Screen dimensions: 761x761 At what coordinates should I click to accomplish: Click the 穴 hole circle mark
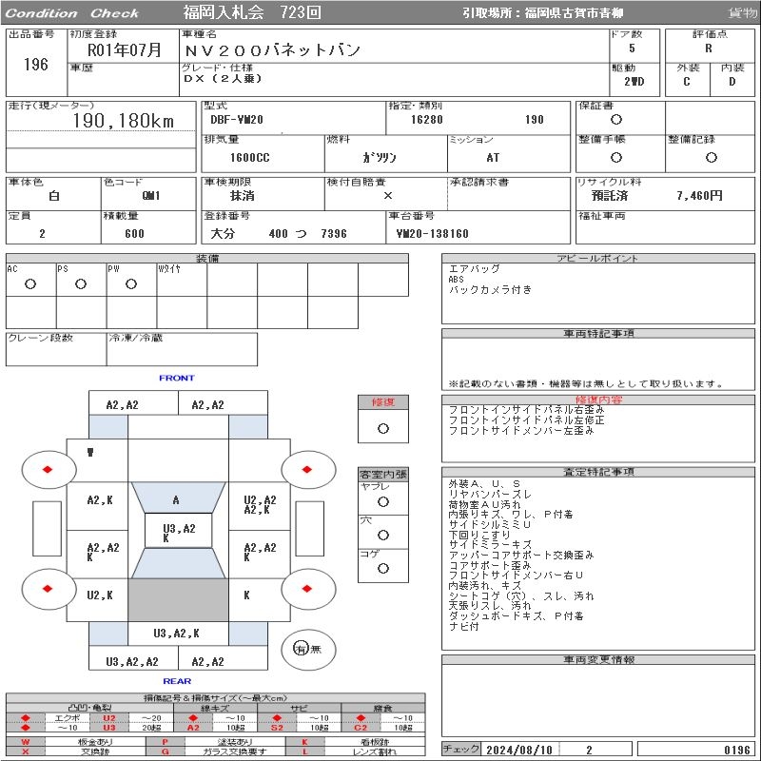[x=383, y=536]
